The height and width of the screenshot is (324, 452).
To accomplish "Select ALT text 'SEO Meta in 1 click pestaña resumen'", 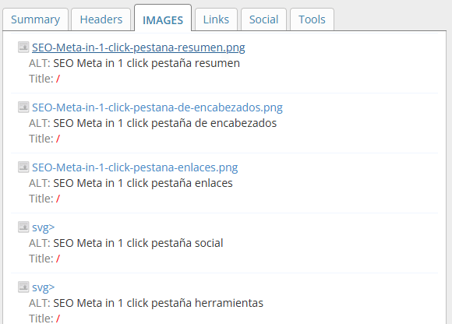I will click(147, 63).
